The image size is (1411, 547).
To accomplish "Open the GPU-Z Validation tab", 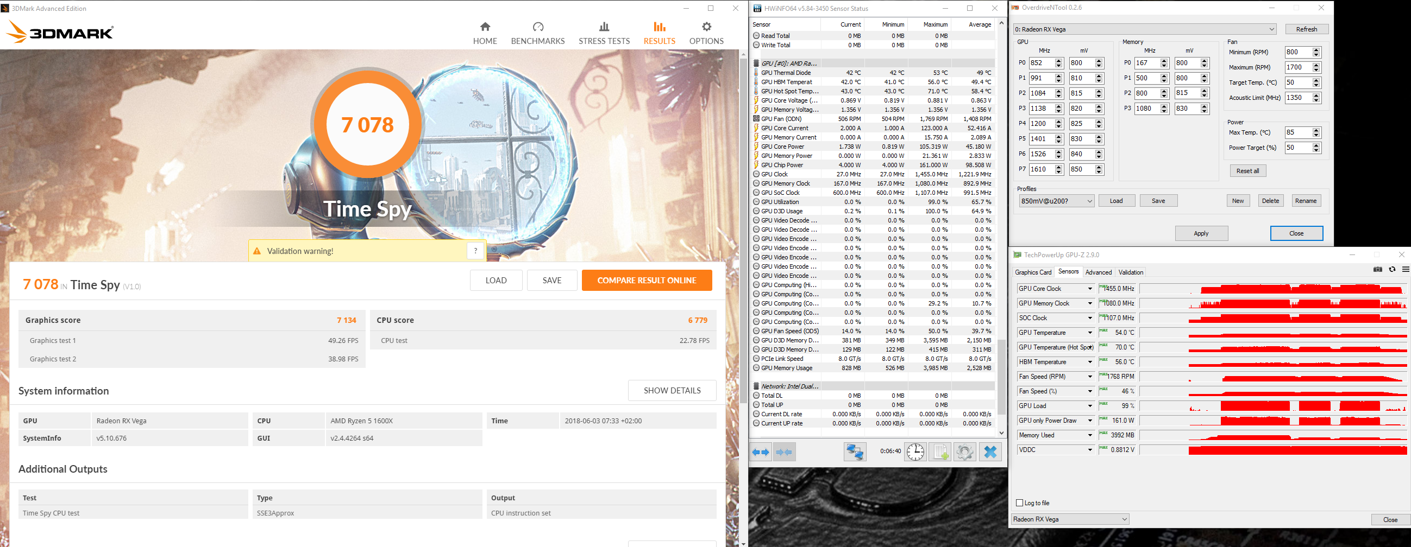I will (1131, 272).
